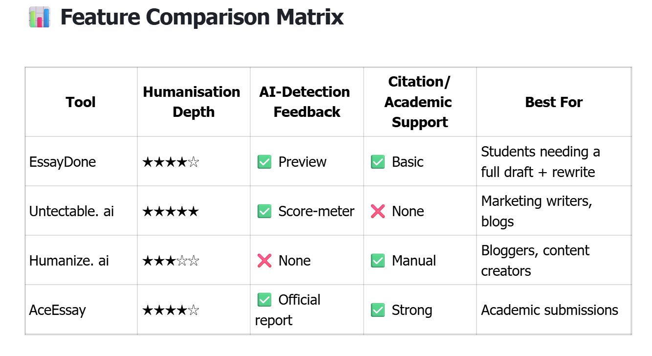Click the red cross in the Untectable. ai row
The width and height of the screenshot is (652, 356).
pos(378,211)
